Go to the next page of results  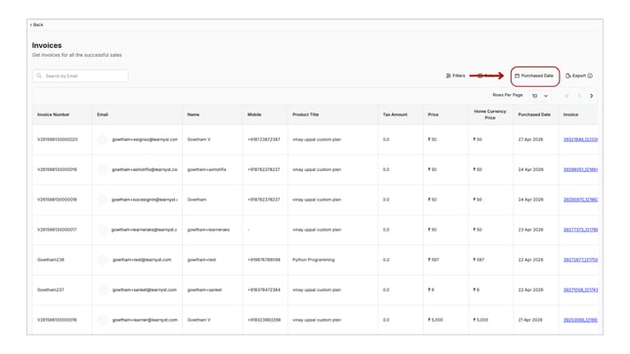[591, 96]
